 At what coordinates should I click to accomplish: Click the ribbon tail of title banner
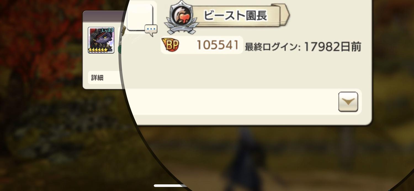click(282, 14)
